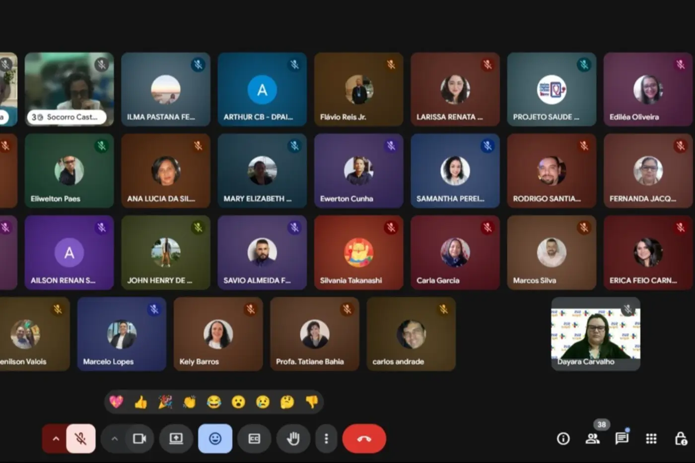This screenshot has height=463, width=695.
Task: Expand audio settings chevron beside microphone
Action: 56,439
